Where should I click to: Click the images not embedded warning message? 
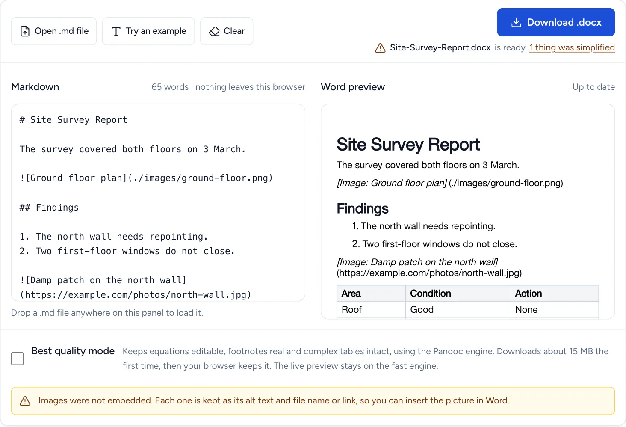pos(274,400)
